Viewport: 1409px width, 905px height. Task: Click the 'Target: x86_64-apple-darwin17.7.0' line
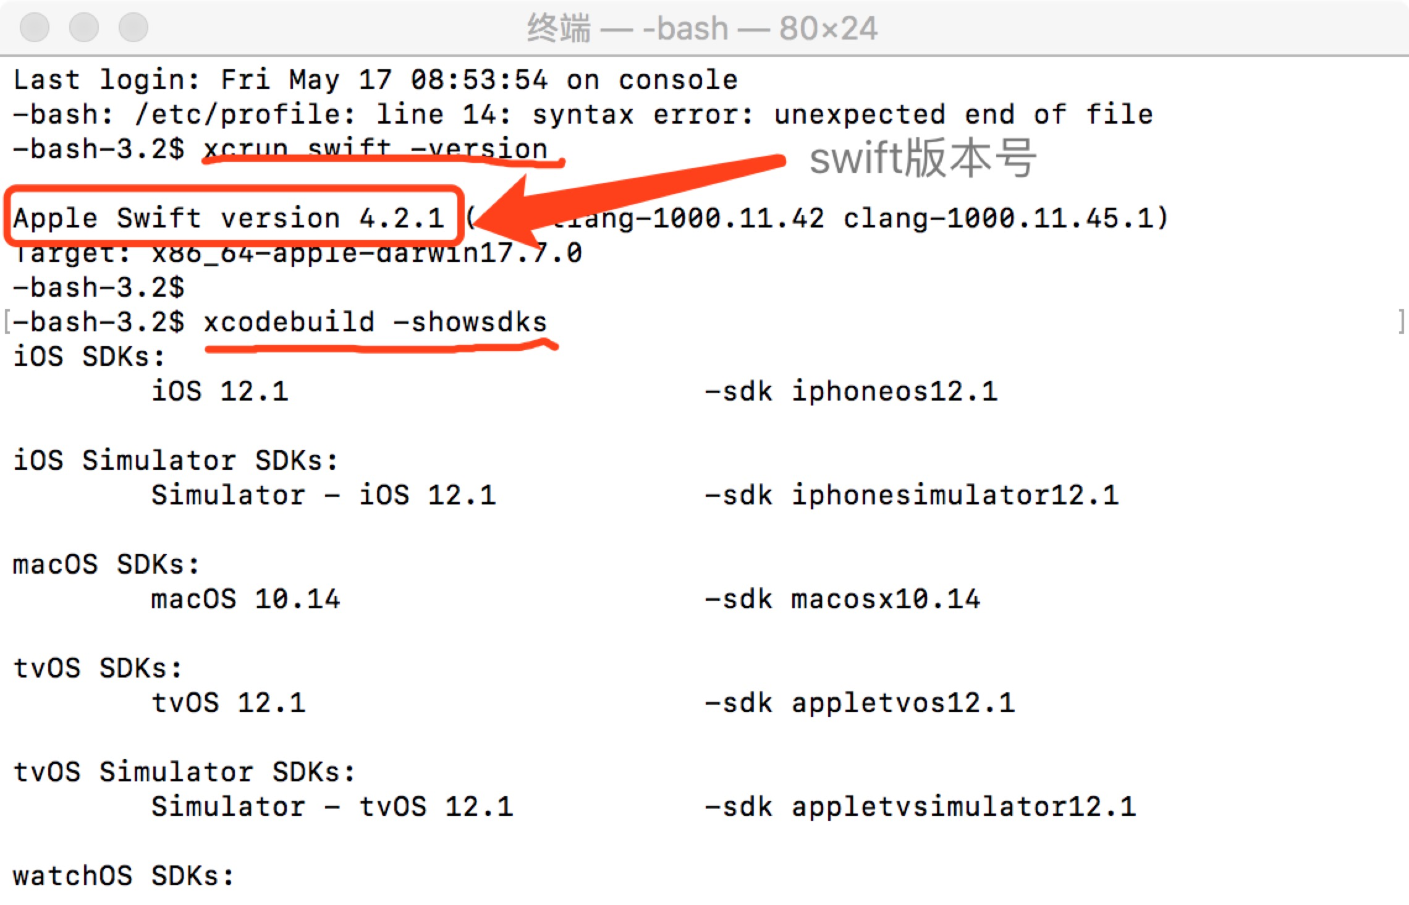click(x=297, y=253)
